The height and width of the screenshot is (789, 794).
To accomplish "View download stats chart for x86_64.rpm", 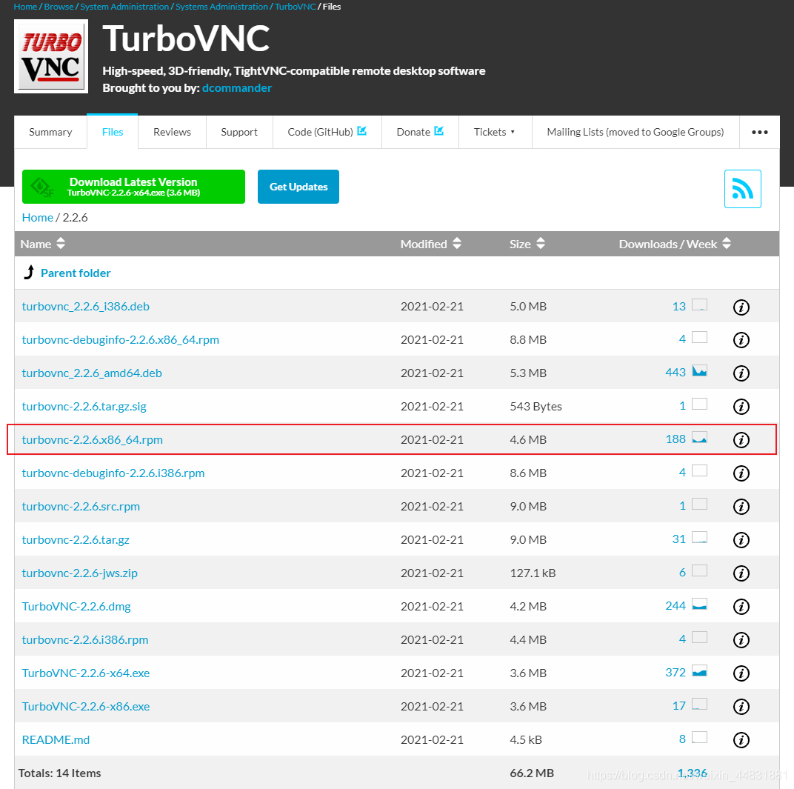I will (x=699, y=438).
